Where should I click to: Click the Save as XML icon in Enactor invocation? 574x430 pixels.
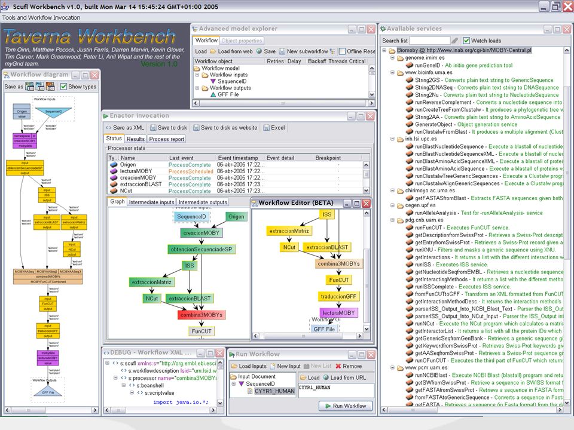pos(108,128)
